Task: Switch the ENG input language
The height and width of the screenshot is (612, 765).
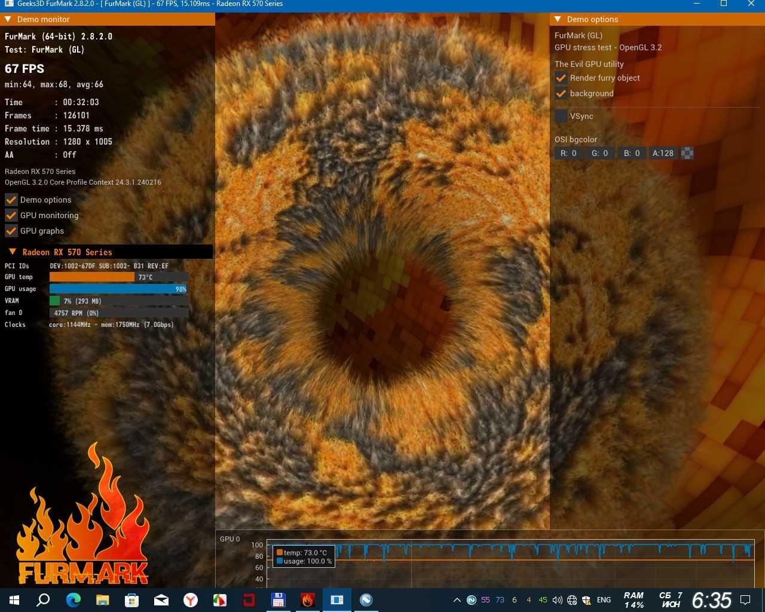Action: (604, 600)
